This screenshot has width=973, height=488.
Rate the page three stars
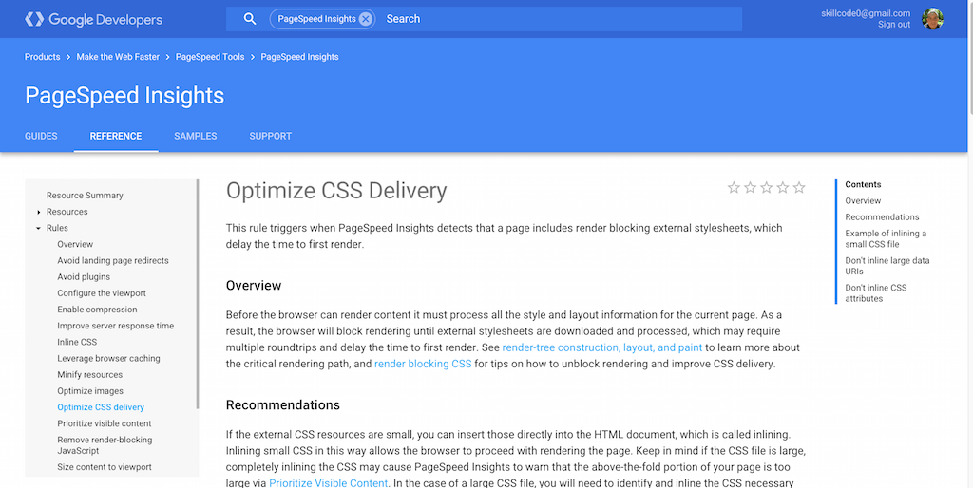coord(767,187)
